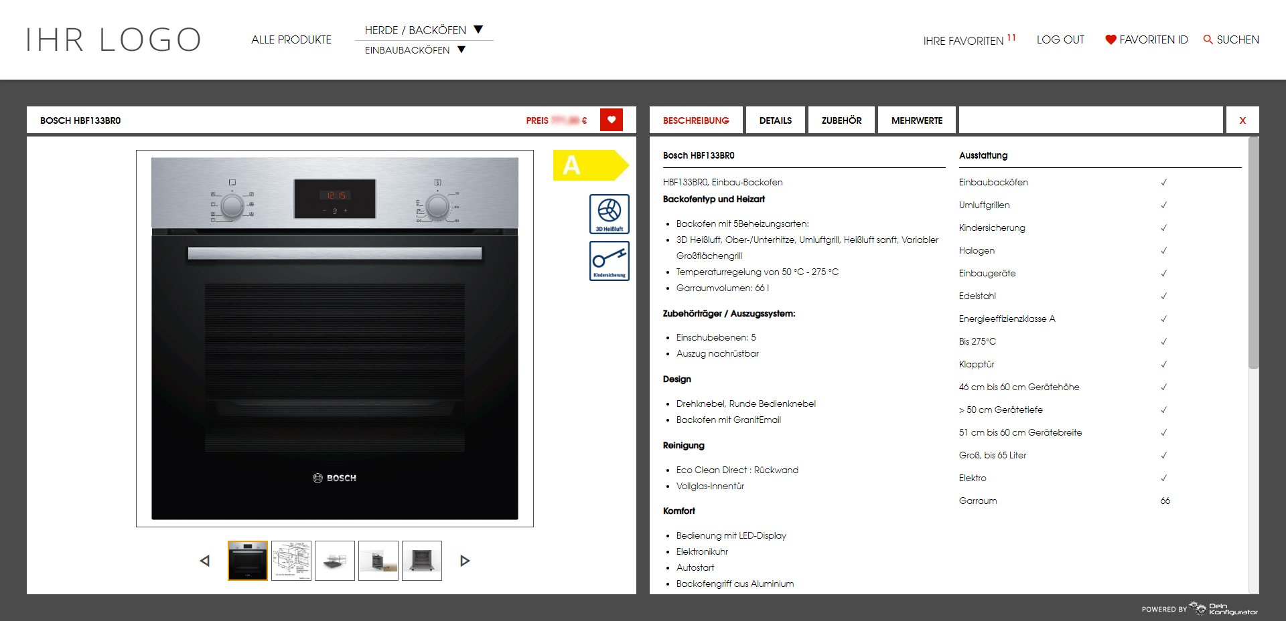
Task: Click the 3D Heißluft feature icon
Action: pos(609,213)
